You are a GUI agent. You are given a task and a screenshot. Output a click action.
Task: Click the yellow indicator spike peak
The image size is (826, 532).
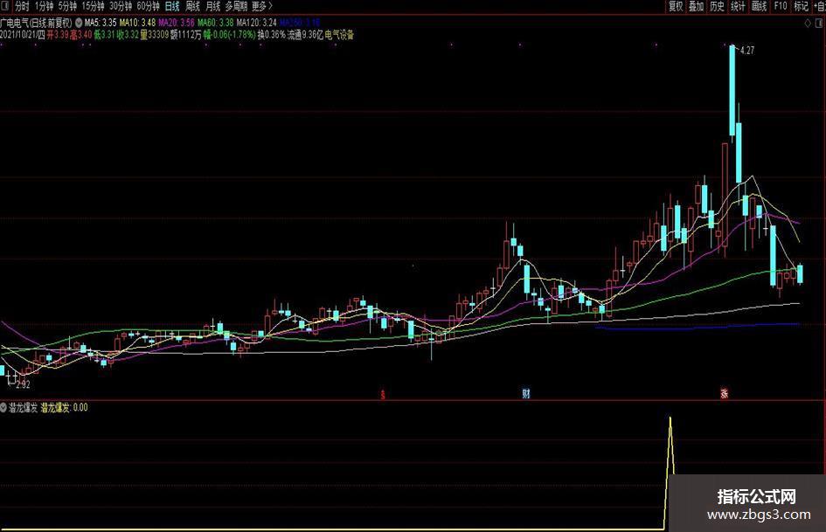coord(670,418)
